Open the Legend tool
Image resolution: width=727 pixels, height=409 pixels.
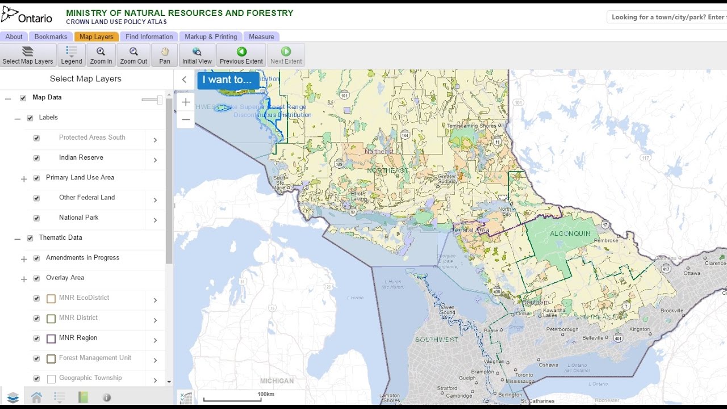72,55
